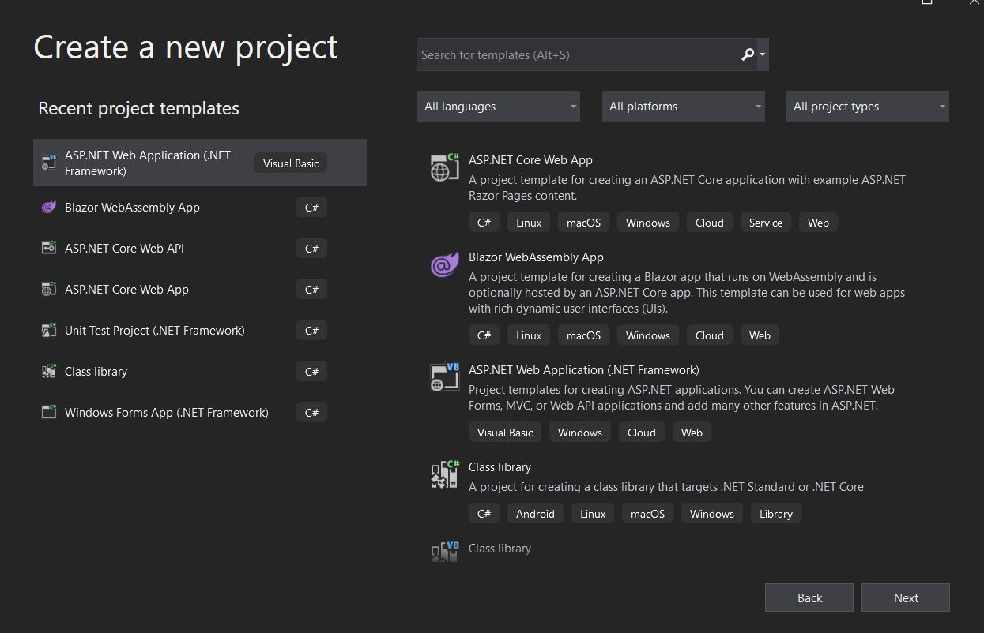Open the search options dropdown arrow
The image size is (984, 633).
[762, 55]
